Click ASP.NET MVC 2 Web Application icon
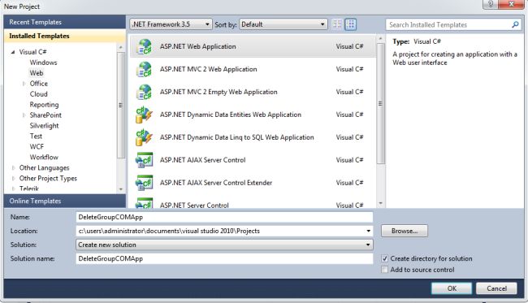 144,69
